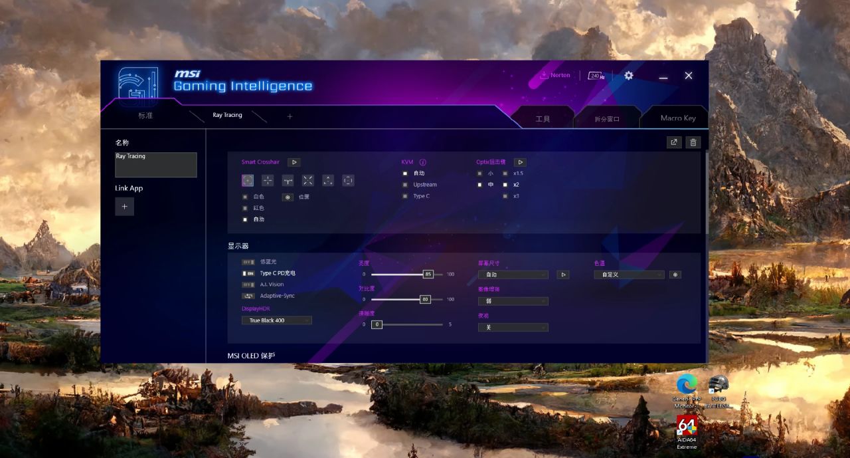Screen dimensions: 850x458
Task: Open settings gear in title bar
Action: click(628, 76)
